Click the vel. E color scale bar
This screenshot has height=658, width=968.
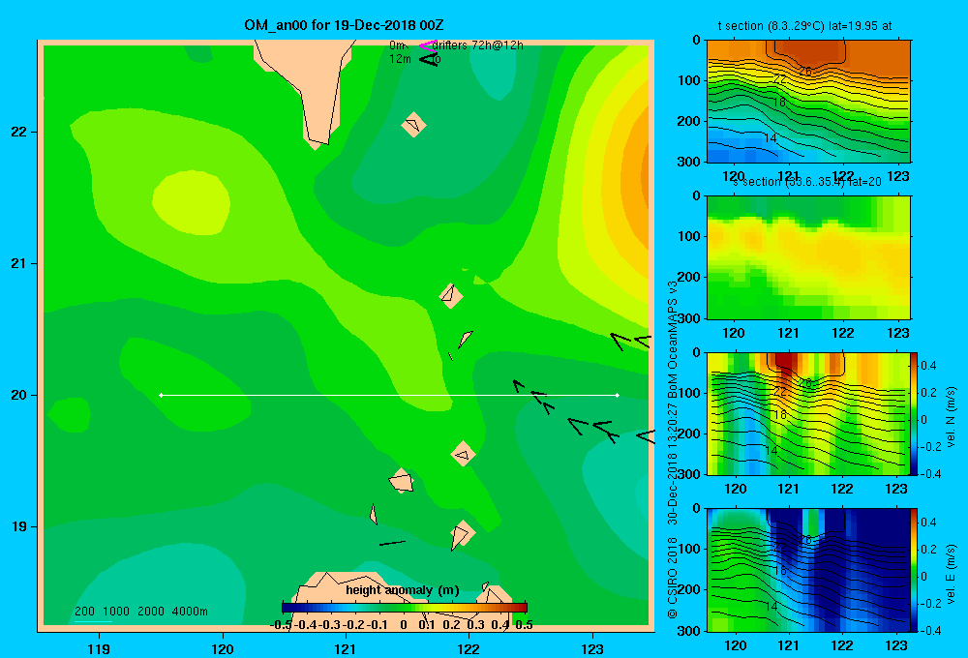tap(915, 570)
